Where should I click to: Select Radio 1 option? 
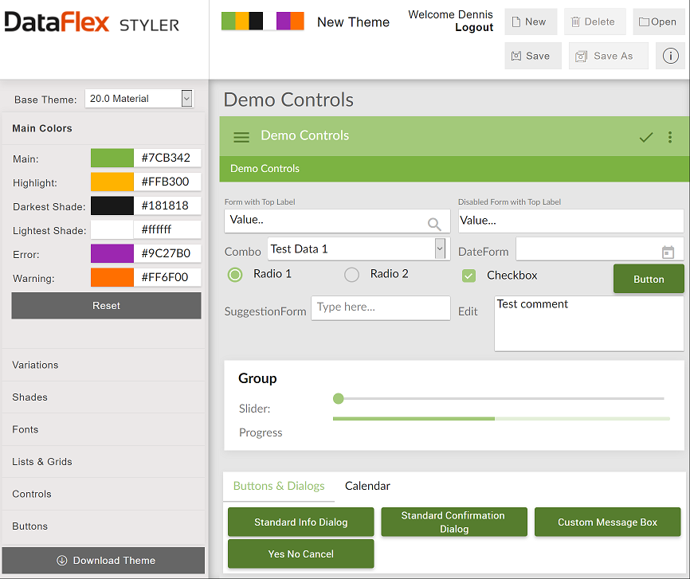pyautogui.click(x=235, y=275)
